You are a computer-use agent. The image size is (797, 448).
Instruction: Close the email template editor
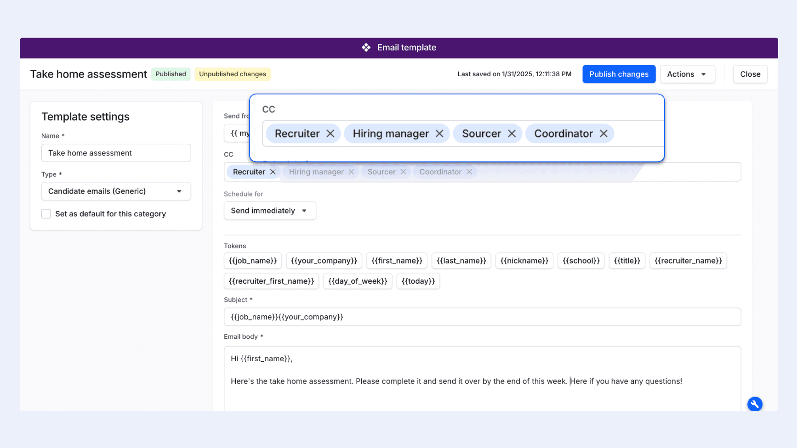(750, 74)
